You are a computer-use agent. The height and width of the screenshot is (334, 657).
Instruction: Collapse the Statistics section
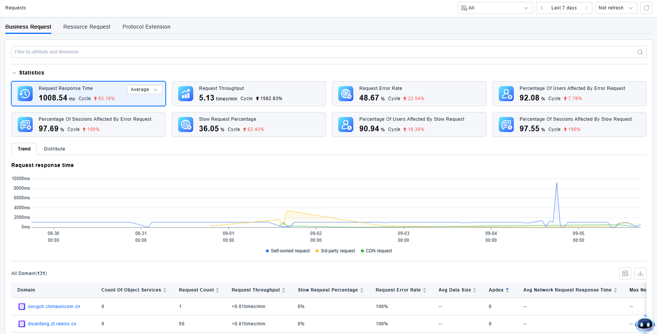(x=14, y=73)
